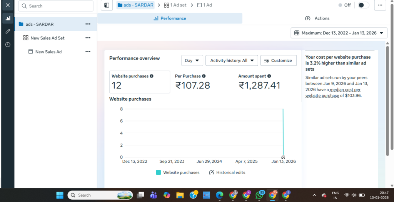
Task: Click the Website purchases info icon
Action: pyautogui.click(x=152, y=76)
